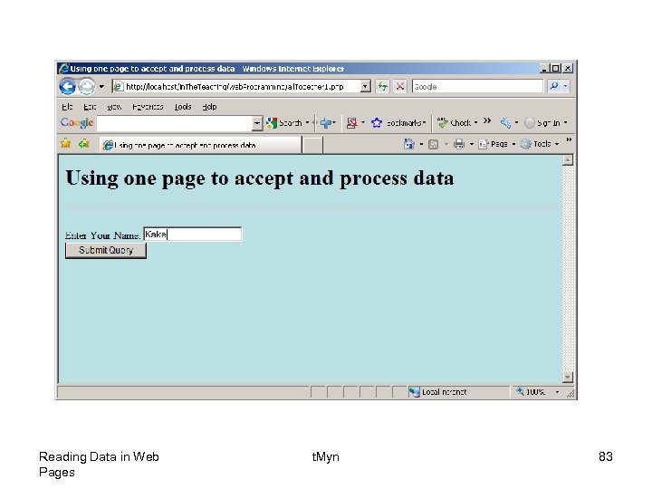The height and width of the screenshot is (489, 652).
Task: Click the Check spelling button
Action: point(454,122)
